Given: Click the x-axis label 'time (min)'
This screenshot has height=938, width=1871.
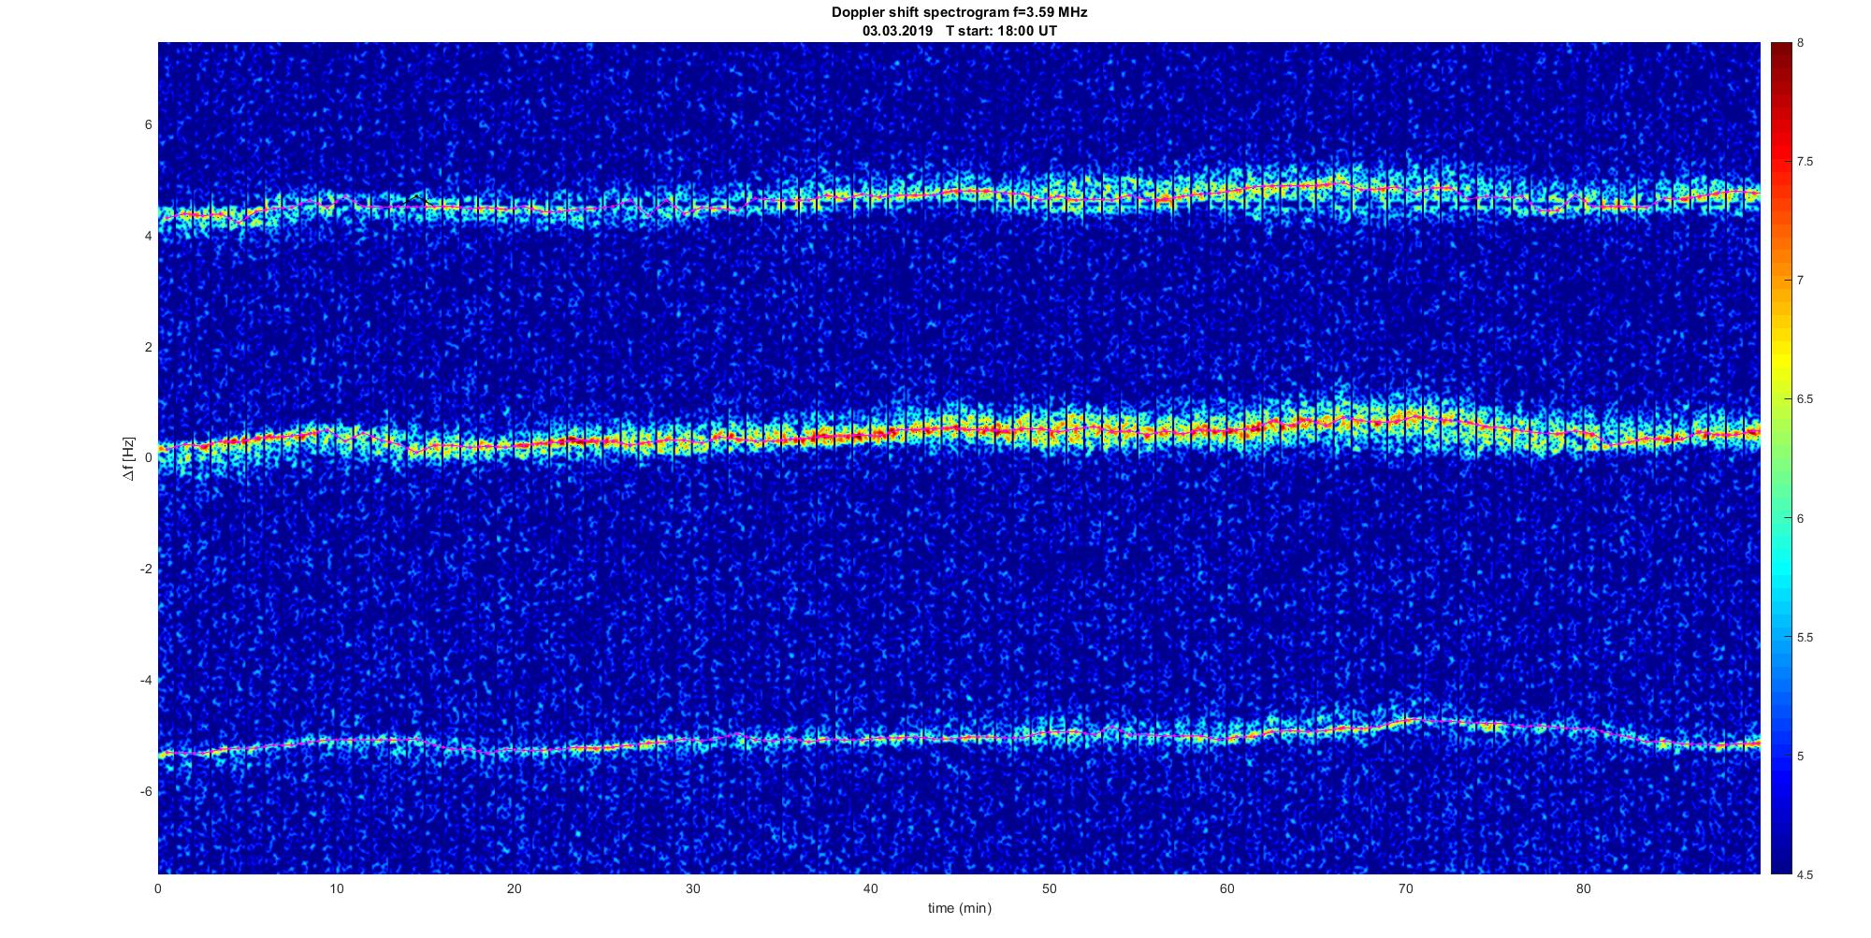Looking at the screenshot, I should click(x=959, y=908).
